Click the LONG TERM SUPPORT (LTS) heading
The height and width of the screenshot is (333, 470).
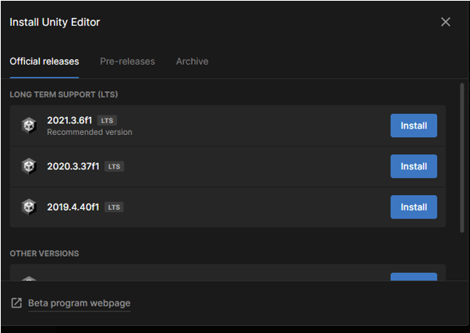coord(64,94)
